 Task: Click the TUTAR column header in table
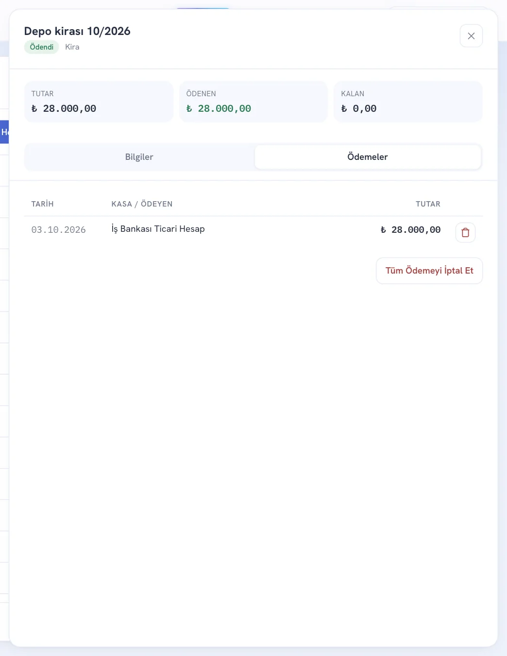(x=428, y=204)
